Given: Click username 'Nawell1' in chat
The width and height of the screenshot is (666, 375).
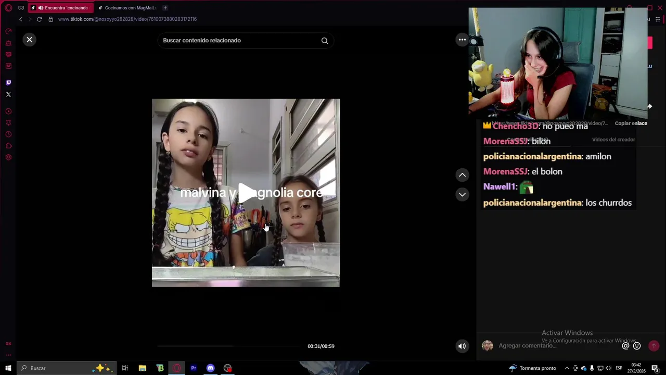Looking at the screenshot, I should point(499,186).
